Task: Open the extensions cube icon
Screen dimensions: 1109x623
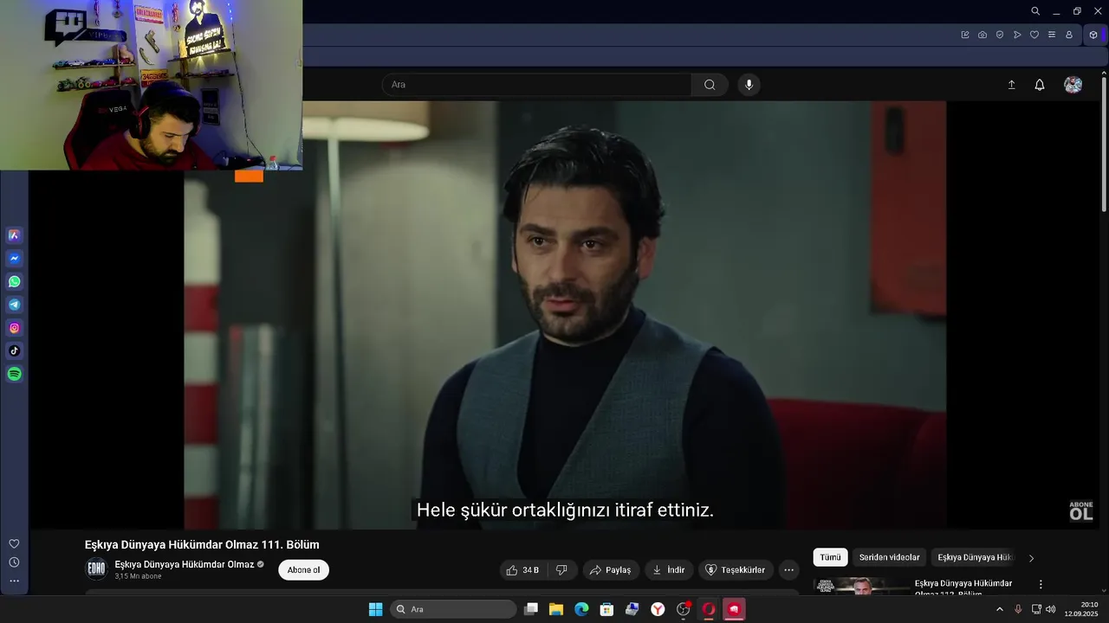Action: tap(1093, 35)
